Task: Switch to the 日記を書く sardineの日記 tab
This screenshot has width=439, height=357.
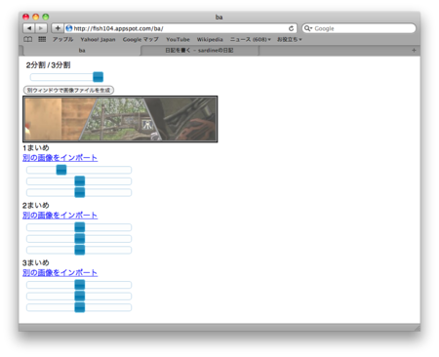Action: pos(199,51)
